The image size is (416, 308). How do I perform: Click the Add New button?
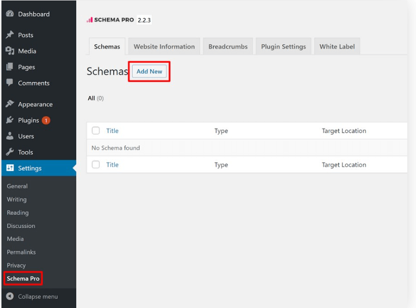coord(149,72)
